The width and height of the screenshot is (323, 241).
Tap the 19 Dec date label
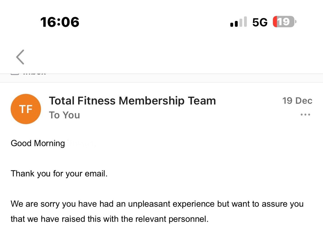point(297,101)
